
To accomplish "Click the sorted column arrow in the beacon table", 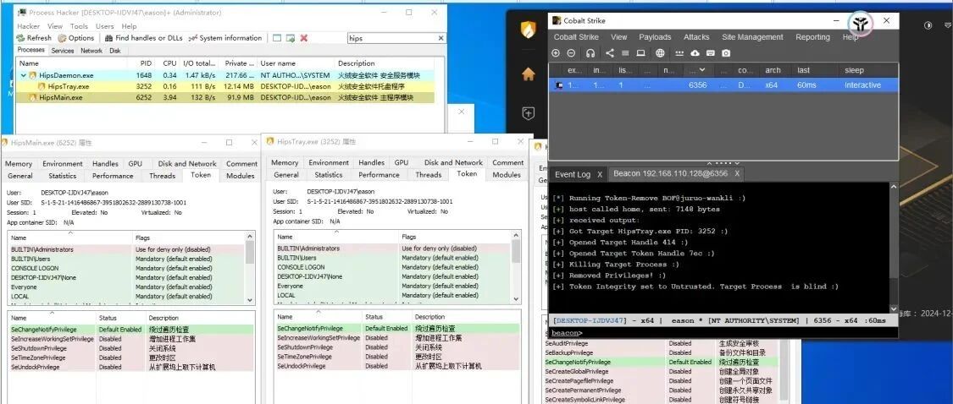I will pyautogui.click(x=702, y=70).
